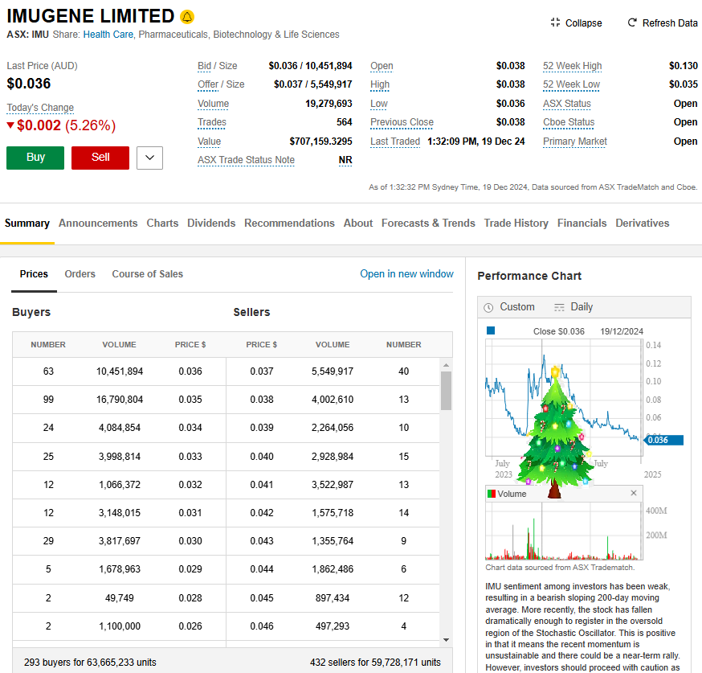This screenshot has height=673, width=702.
Task: Click the Volume label link
Action: pyautogui.click(x=214, y=104)
